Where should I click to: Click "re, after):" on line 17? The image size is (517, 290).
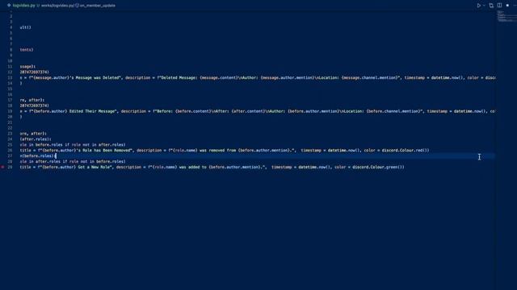pos(32,100)
